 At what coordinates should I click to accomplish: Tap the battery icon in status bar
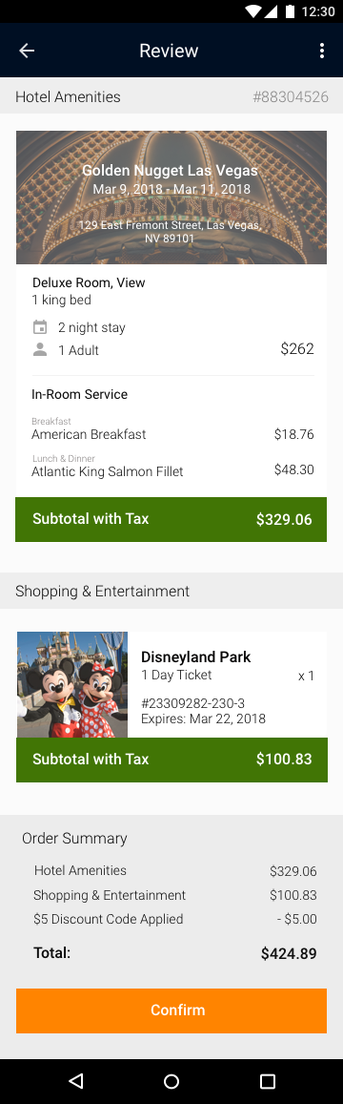tap(290, 11)
